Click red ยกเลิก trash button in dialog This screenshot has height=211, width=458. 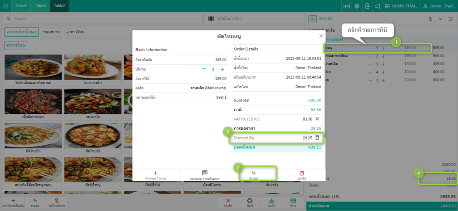click(302, 175)
